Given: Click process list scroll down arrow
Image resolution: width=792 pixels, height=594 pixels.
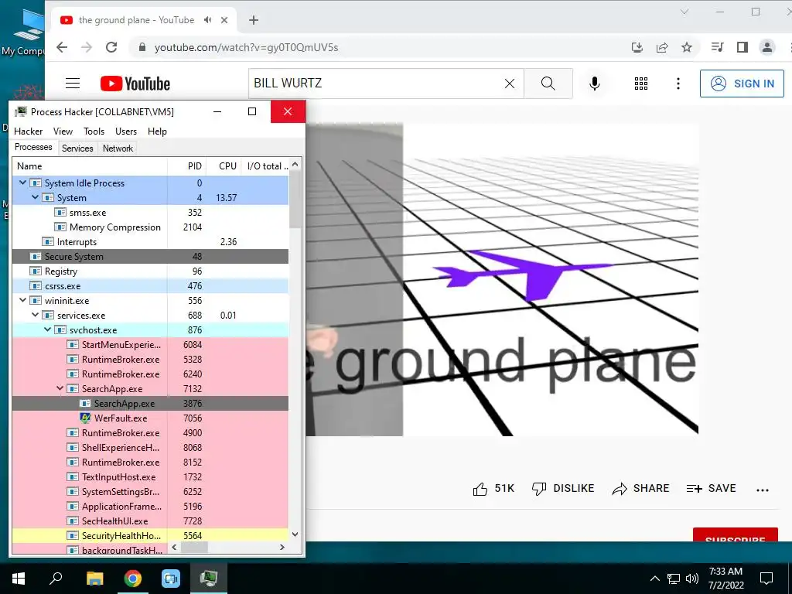Looking at the screenshot, I should pyautogui.click(x=295, y=534).
